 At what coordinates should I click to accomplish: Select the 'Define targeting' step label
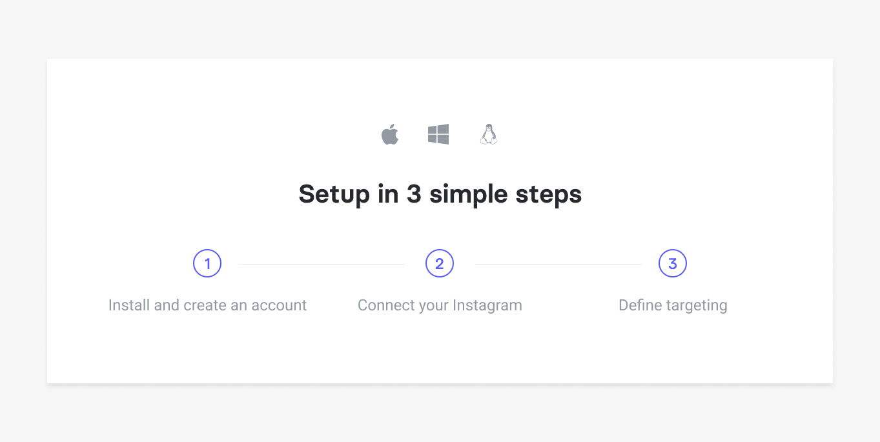673,305
